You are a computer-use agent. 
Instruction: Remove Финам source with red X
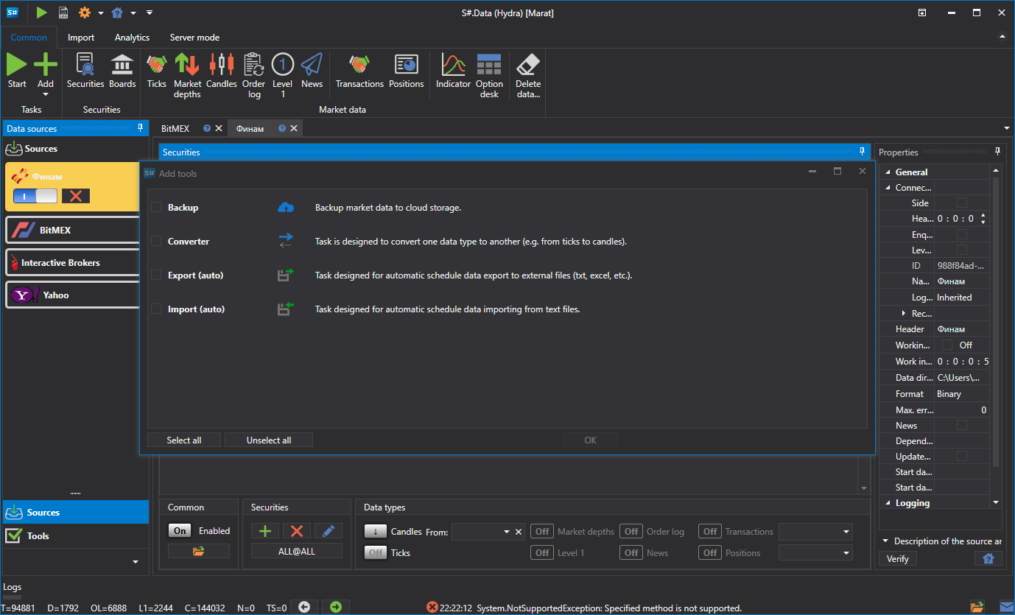(75, 196)
